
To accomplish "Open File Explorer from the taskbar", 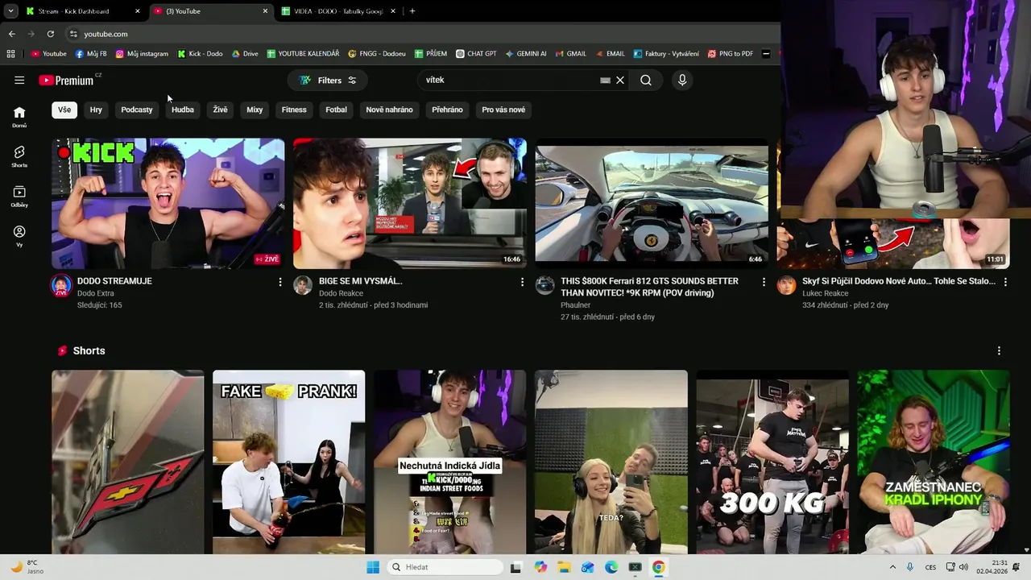I will click(x=564, y=567).
